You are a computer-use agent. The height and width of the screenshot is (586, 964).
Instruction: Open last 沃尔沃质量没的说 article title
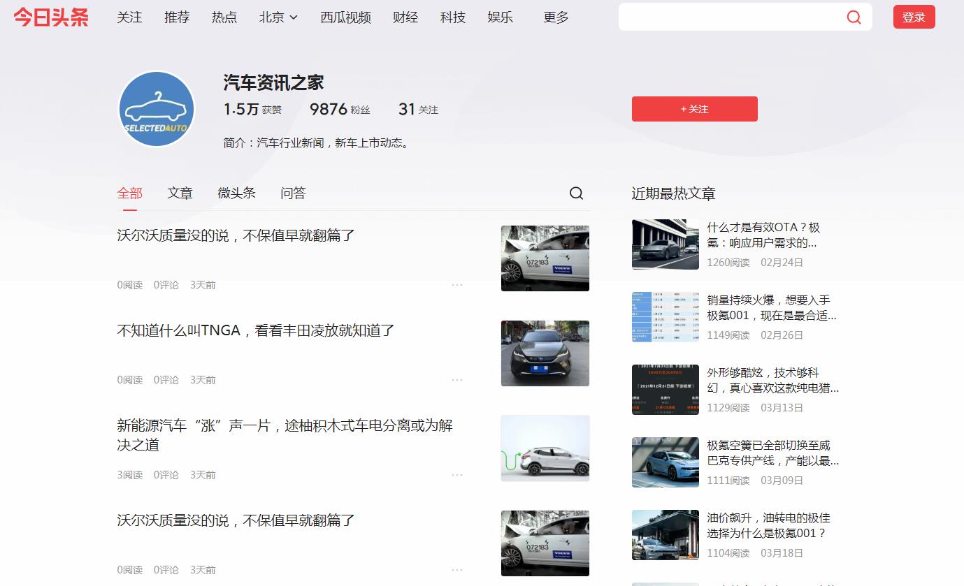[236, 521]
